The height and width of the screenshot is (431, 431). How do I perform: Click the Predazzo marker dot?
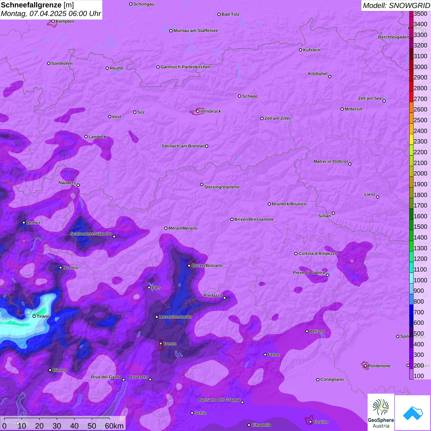click(224, 298)
